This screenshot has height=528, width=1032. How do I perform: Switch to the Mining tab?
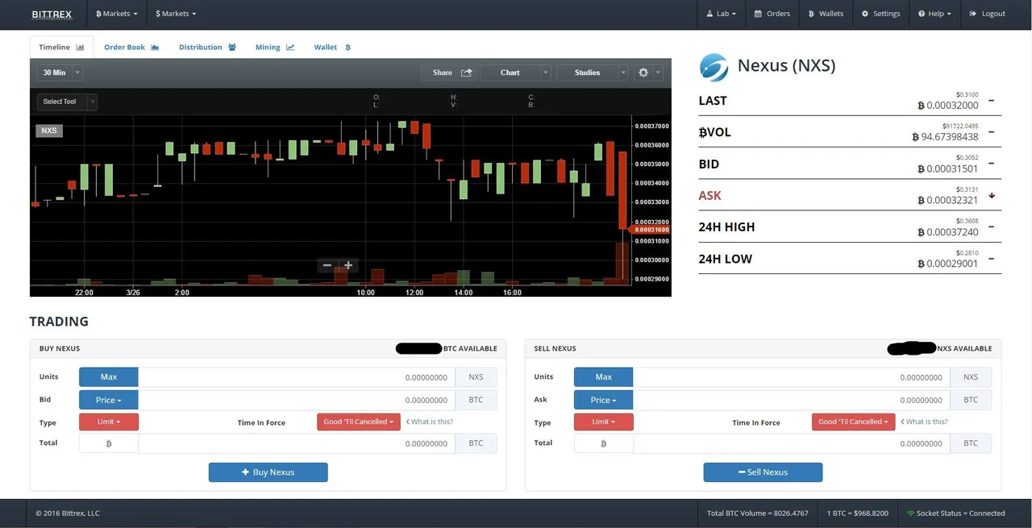pos(275,48)
